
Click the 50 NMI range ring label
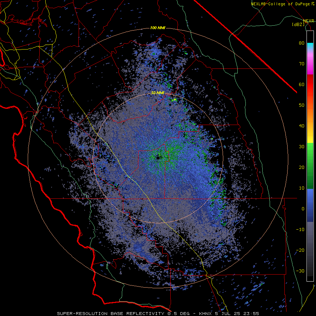158,93
